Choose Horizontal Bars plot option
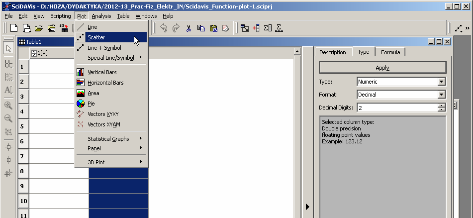 click(x=111, y=83)
